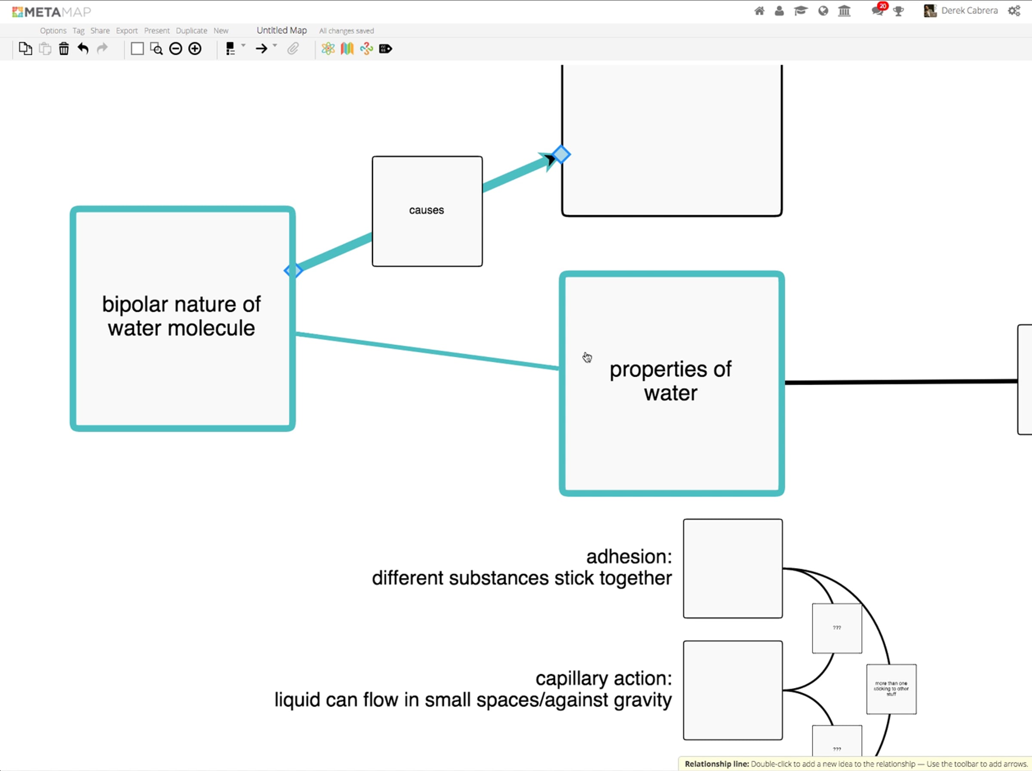1032x771 pixels.
Task: Click the blue diamond handle on empty box
Action: [561, 154]
